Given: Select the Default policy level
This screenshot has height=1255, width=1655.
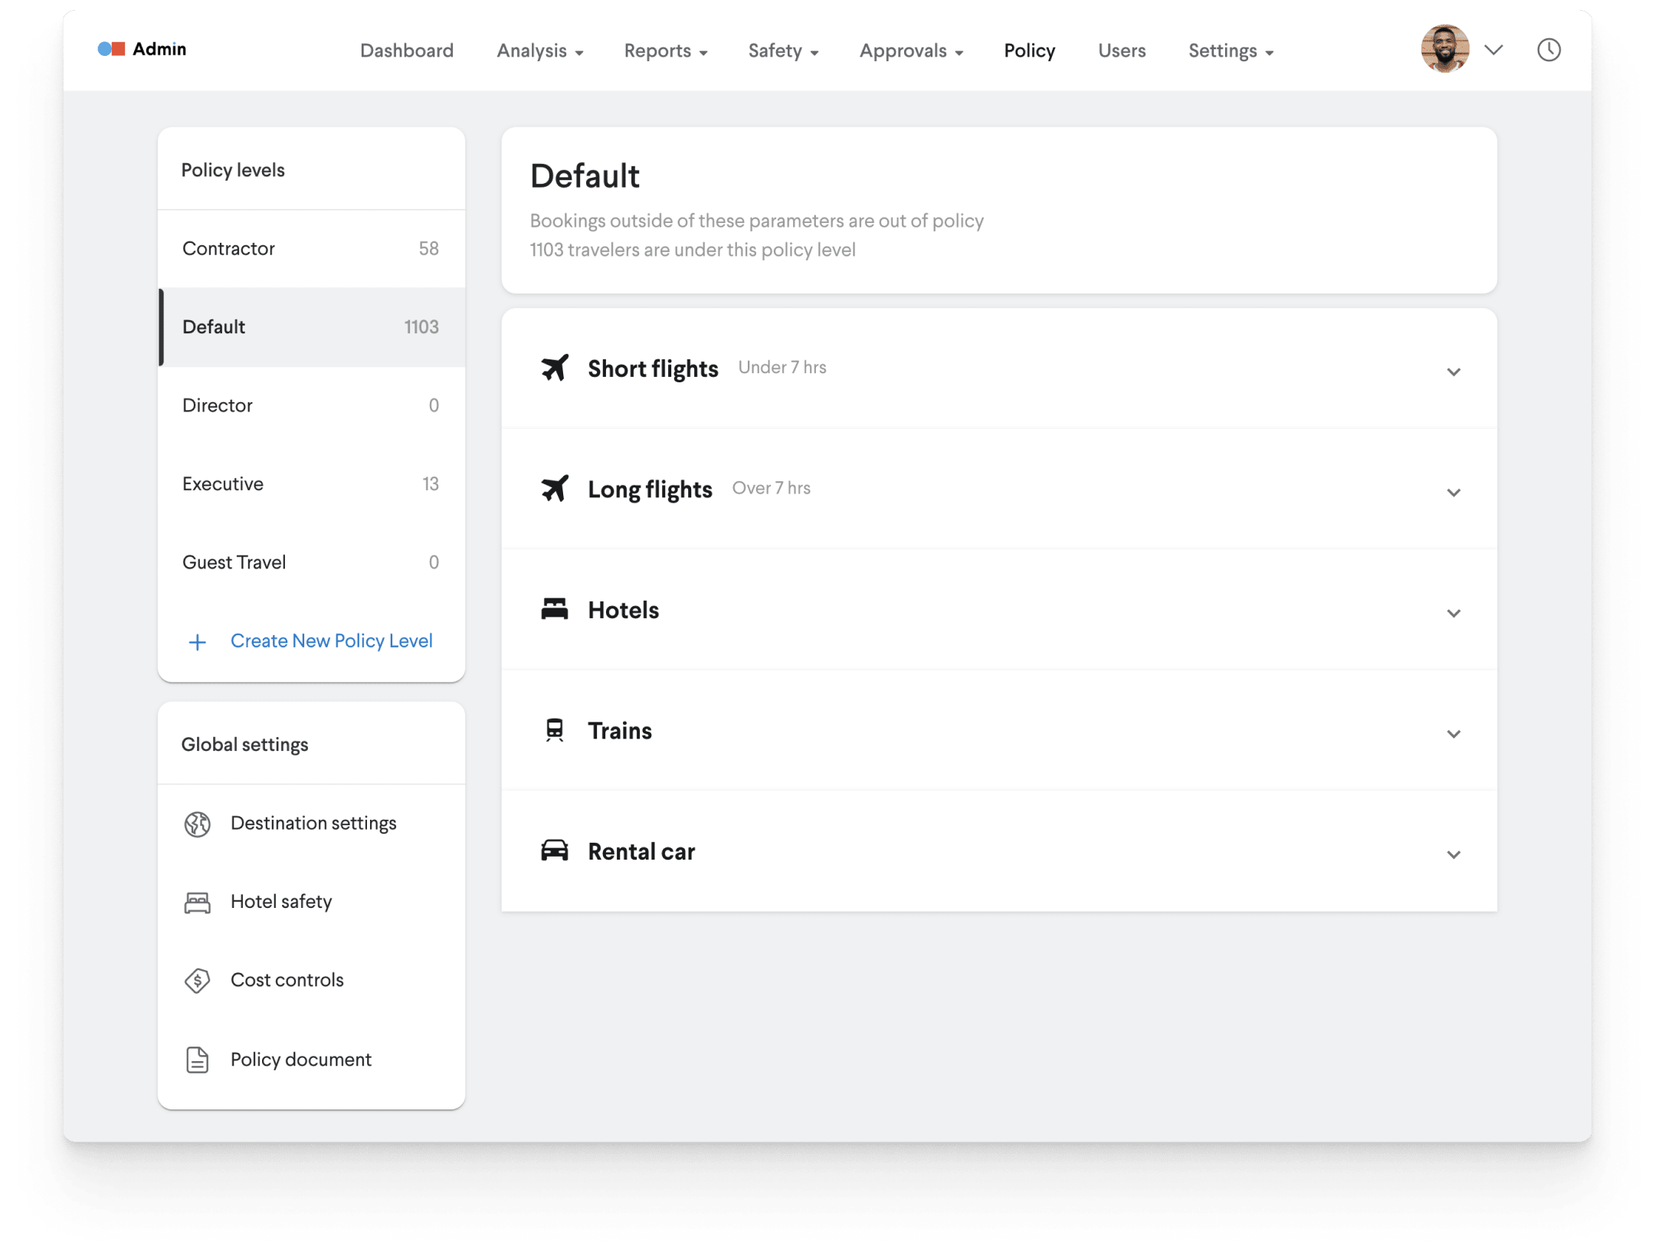Looking at the screenshot, I should coord(312,327).
